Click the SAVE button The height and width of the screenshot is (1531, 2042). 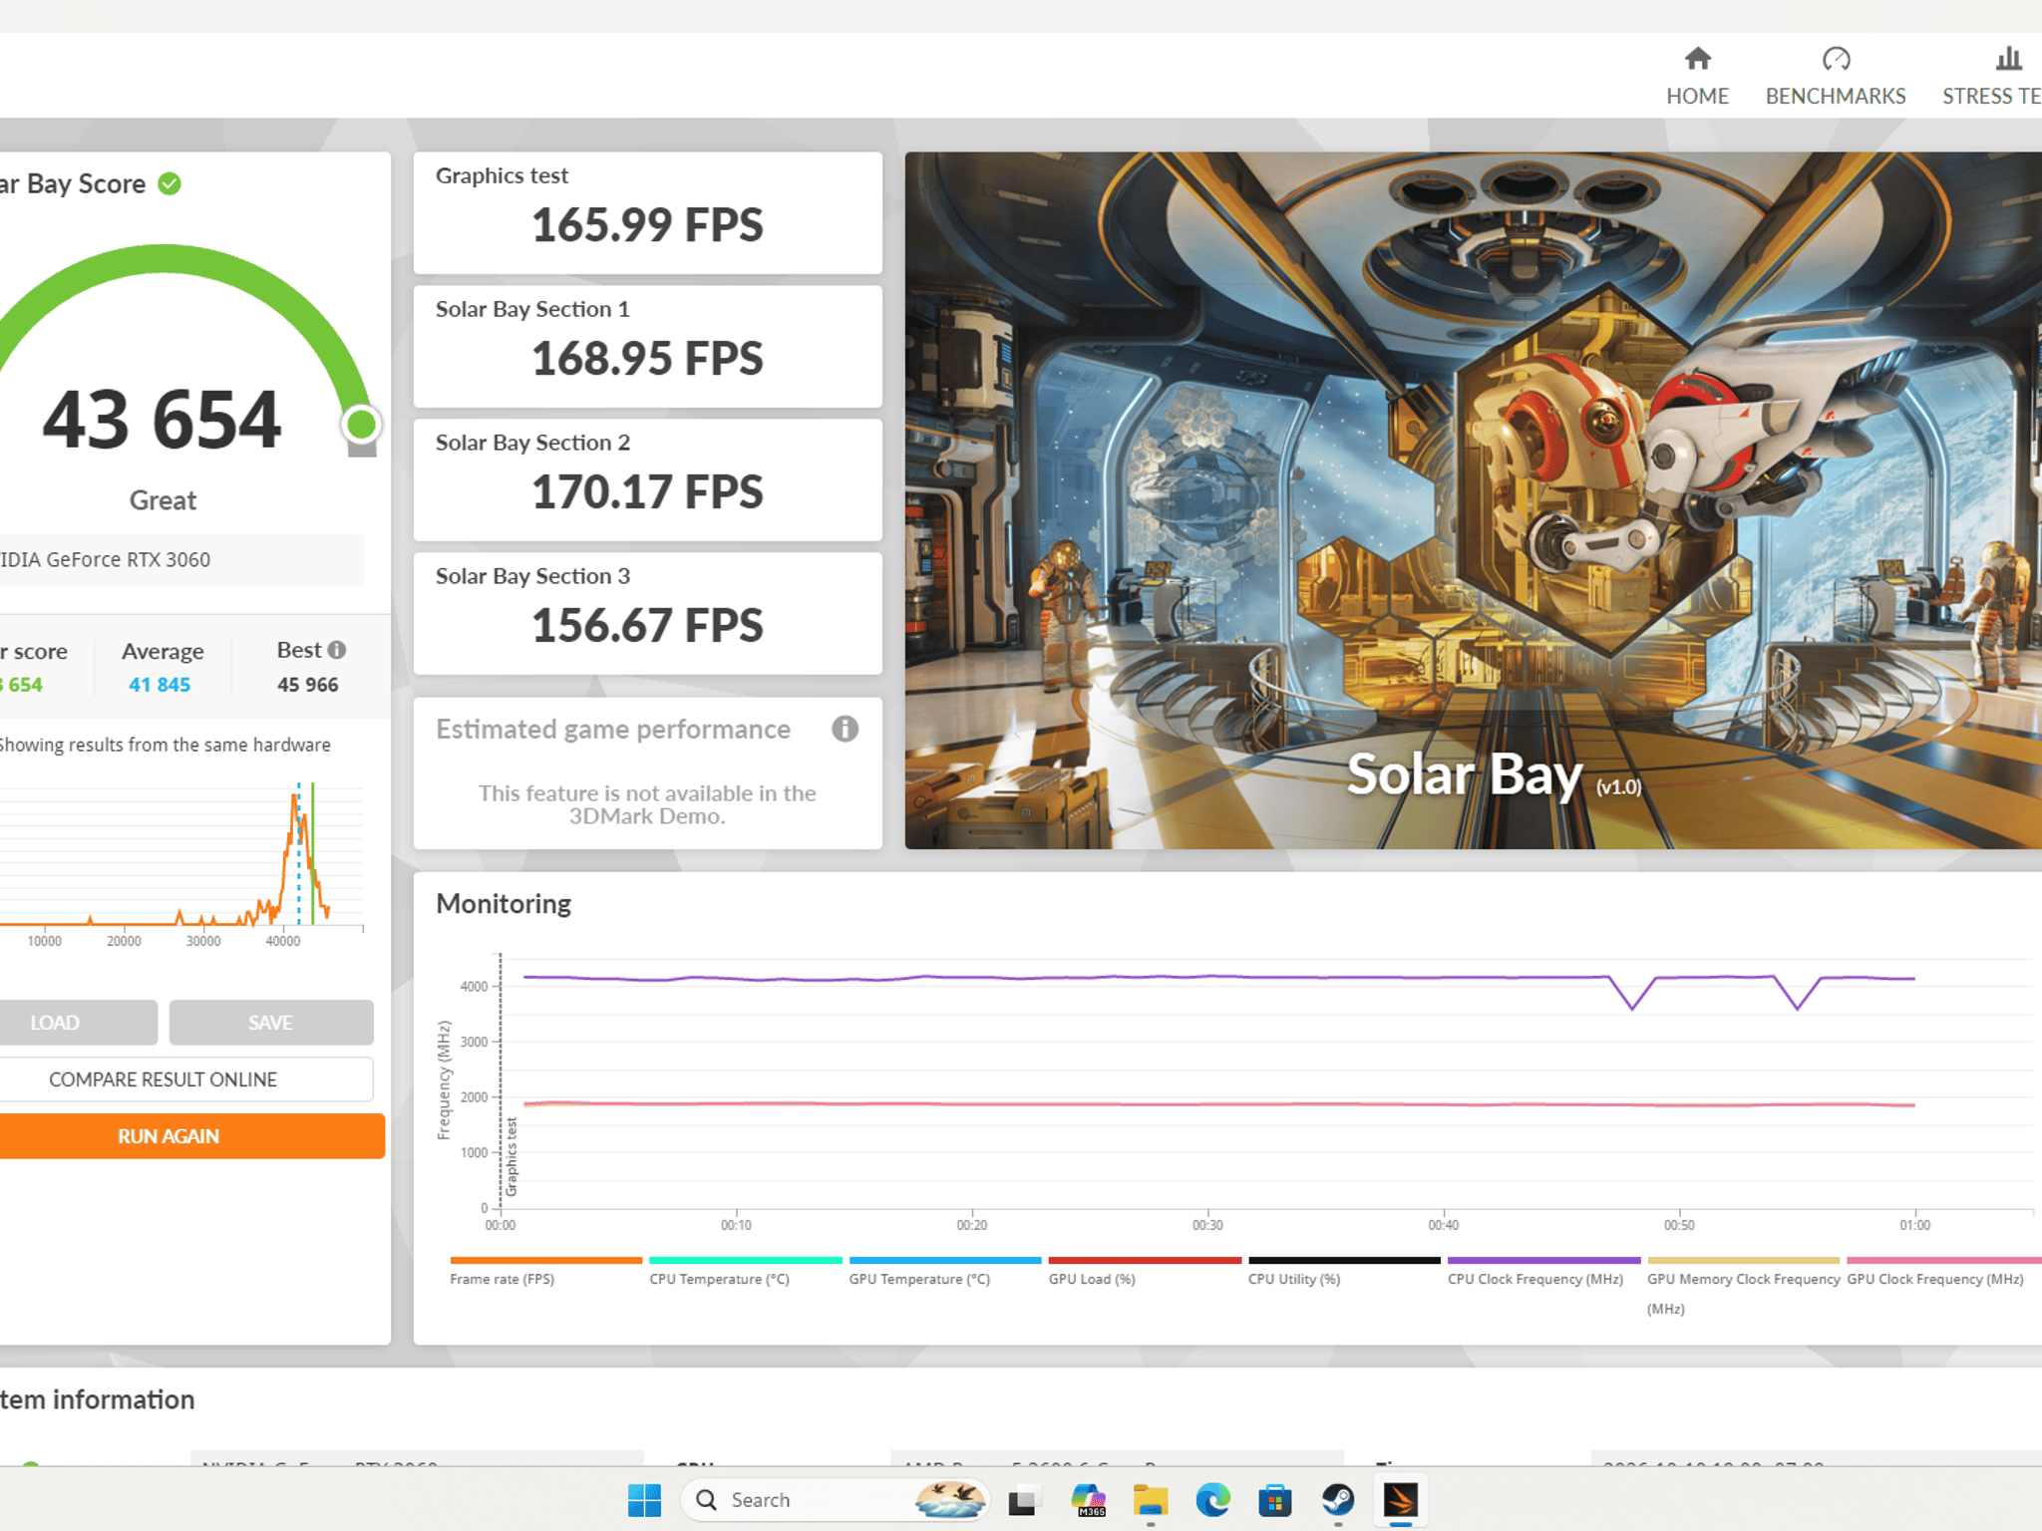[x=271, y=1023]
